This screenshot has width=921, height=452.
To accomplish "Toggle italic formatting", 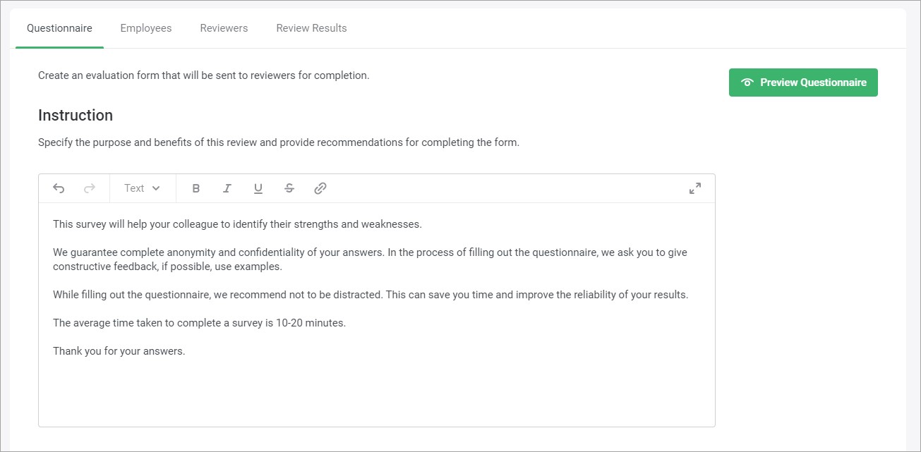I will (x=227, y=188).
